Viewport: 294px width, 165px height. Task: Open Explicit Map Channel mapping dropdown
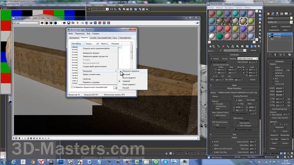[248, 59]
